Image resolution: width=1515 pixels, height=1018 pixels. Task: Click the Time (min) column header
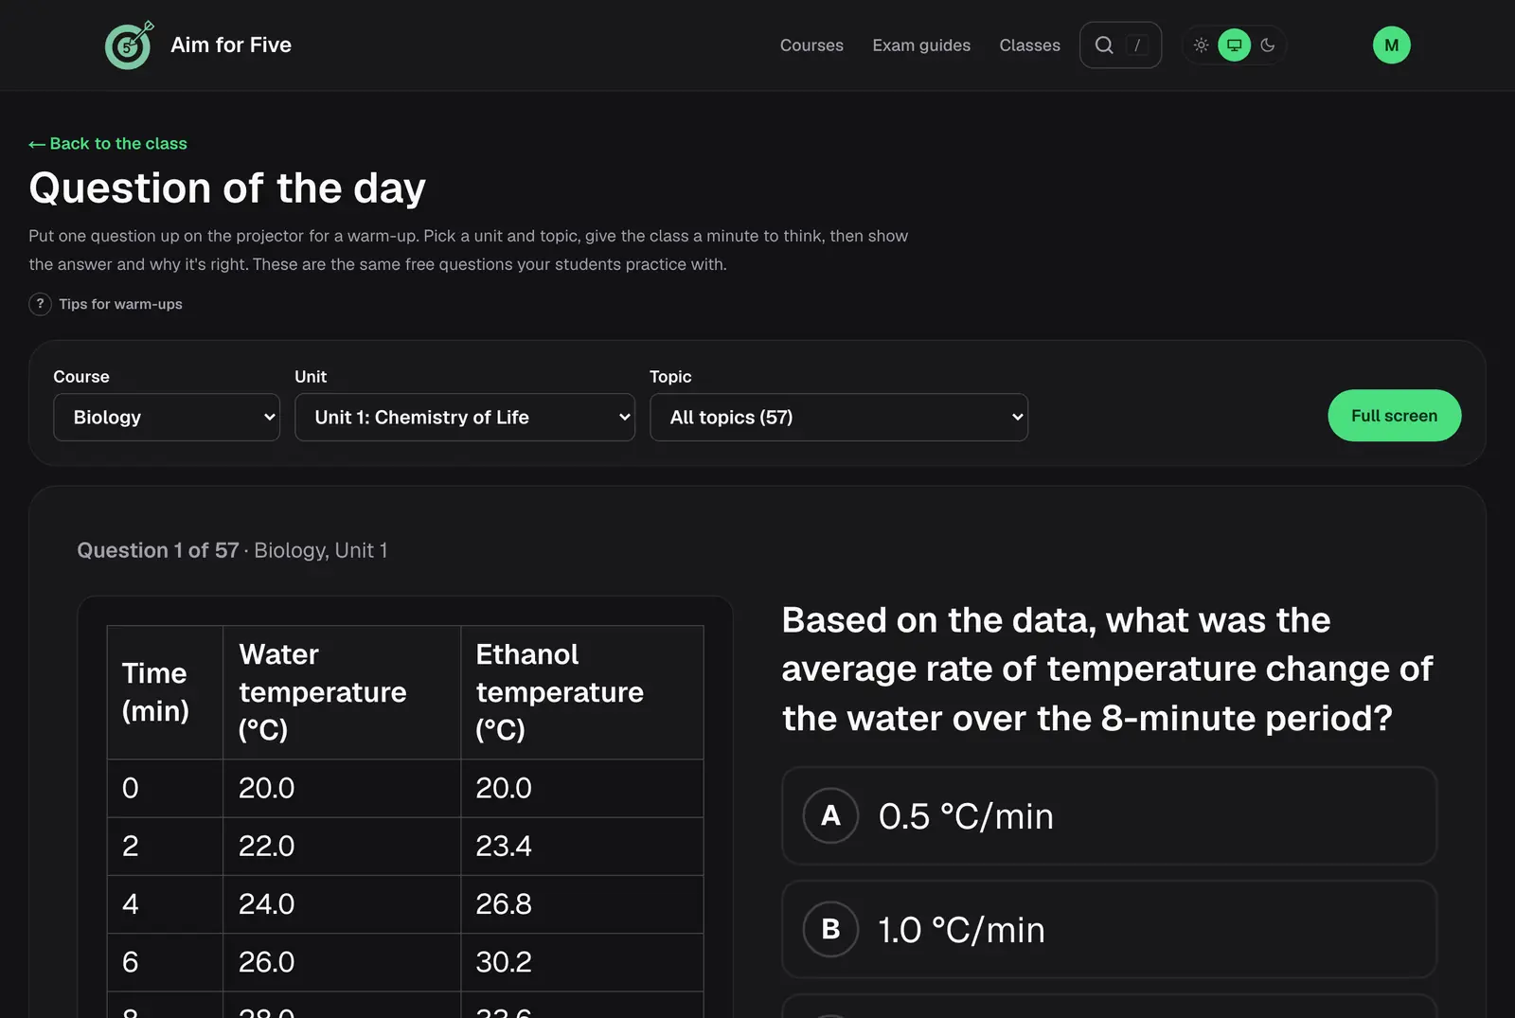(x=165, y=692)
